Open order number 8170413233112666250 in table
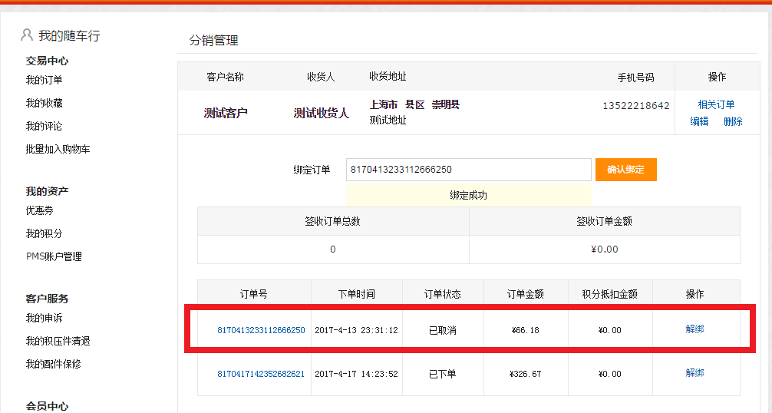772x413 pixels. click(261, 330)
